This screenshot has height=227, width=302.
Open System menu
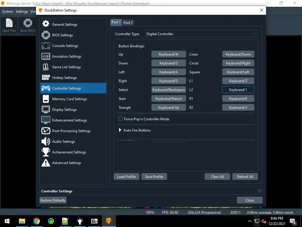pyautogui.click(x=8, y=12)
